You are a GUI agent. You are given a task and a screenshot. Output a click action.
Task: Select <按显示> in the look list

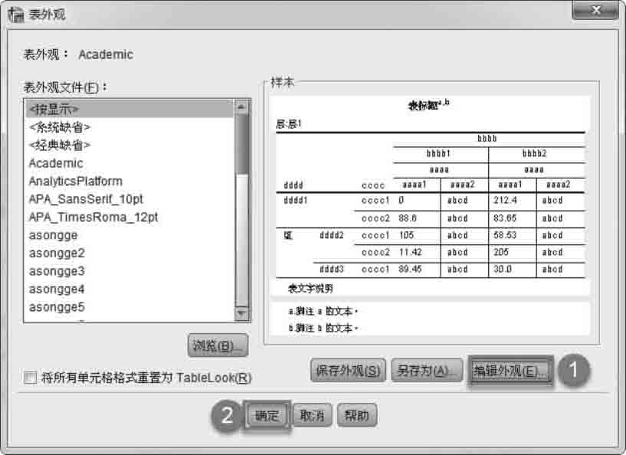pyautogui.click(x=129, y=109)
